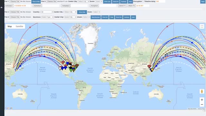Click the Autoplay2 button
Screen dimensions: 206x116
click(x=37, y=6)
